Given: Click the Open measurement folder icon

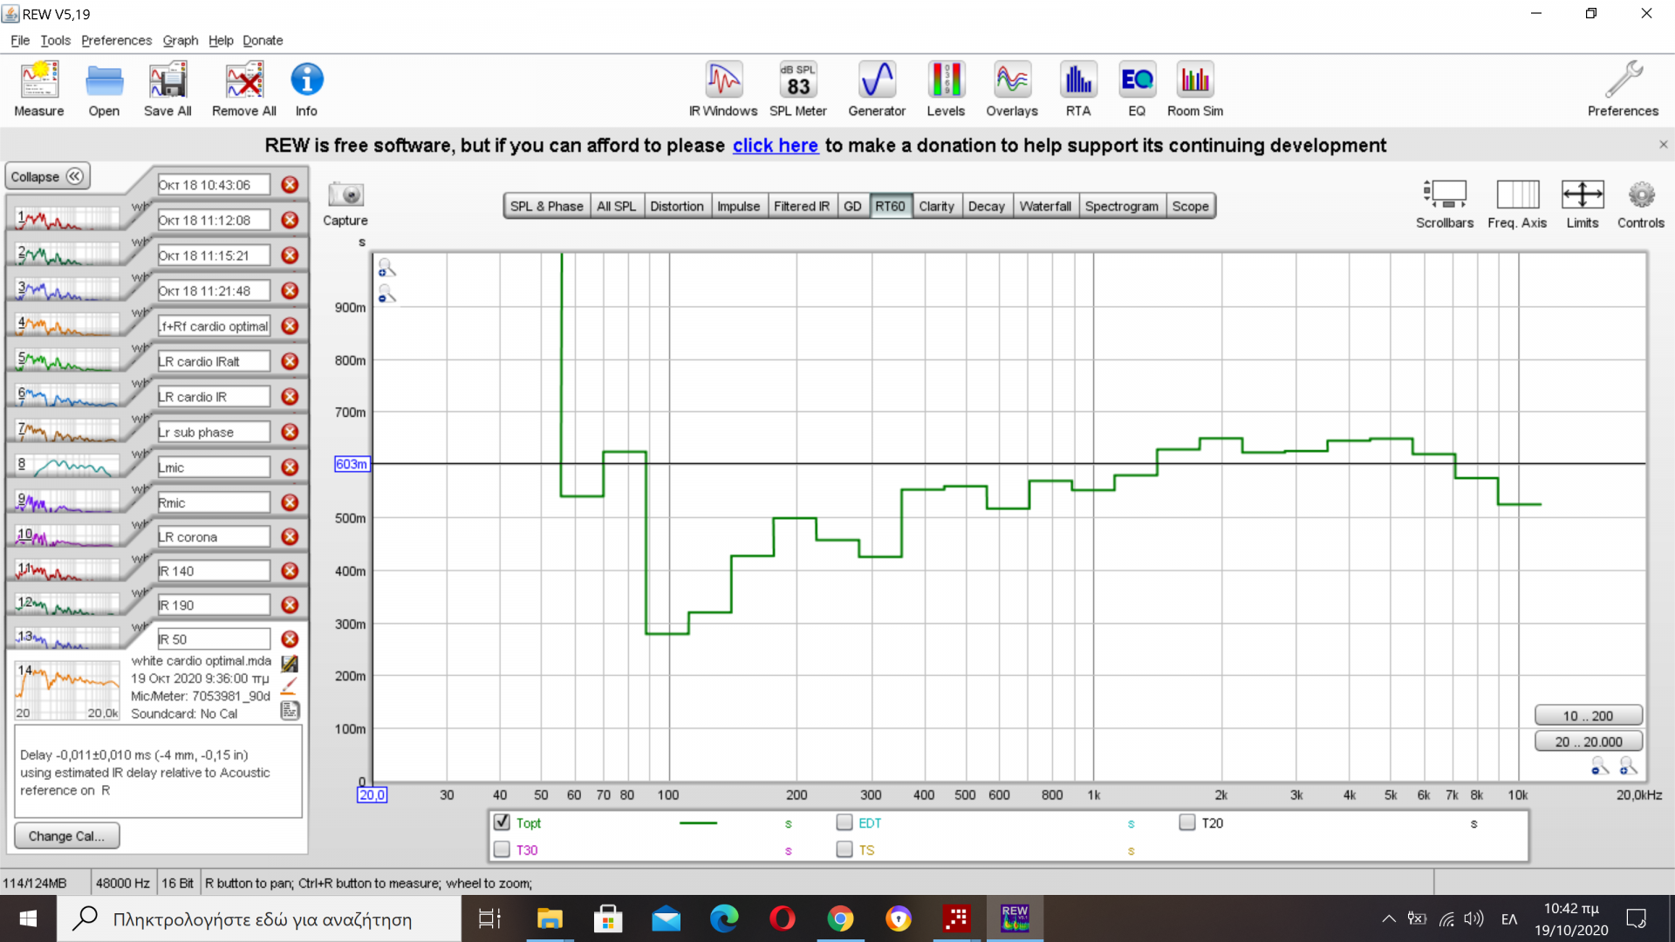Looking at the screenshot, I should pos(104,89).
